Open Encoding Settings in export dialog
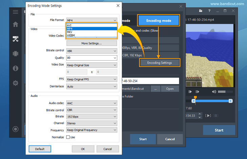Screen dimensions: 247x159 pos(160,63)
